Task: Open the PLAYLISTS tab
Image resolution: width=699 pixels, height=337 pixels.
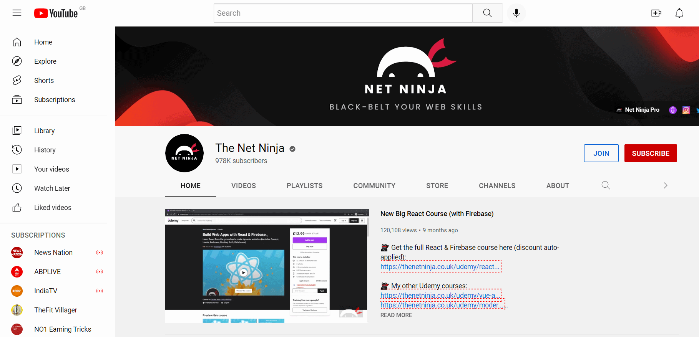Action: pos(304,185)
